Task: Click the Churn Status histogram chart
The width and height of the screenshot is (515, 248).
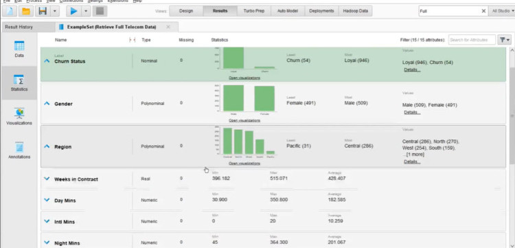Action: 246,60
